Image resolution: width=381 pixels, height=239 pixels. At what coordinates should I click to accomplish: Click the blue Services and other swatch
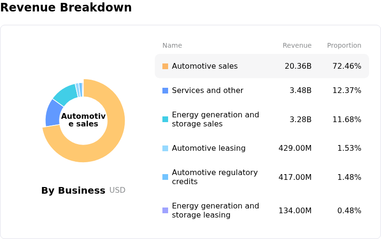tap(165, 91)
